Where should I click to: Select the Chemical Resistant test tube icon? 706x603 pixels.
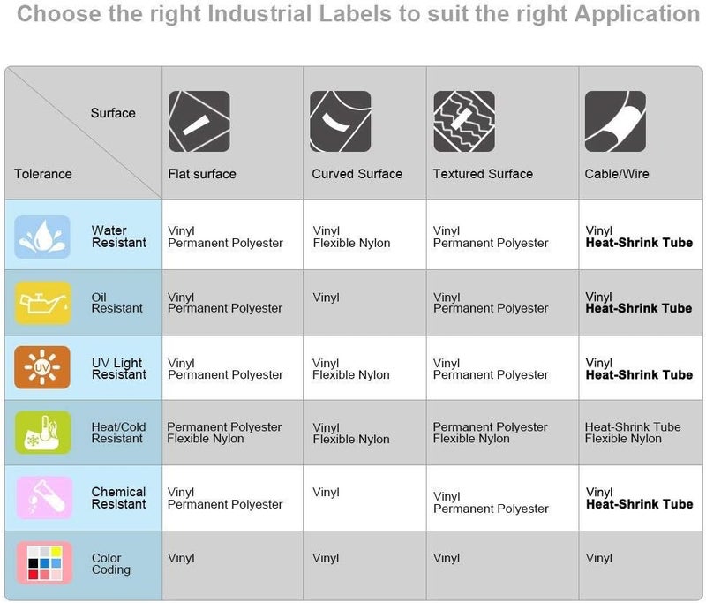[44, 498]
